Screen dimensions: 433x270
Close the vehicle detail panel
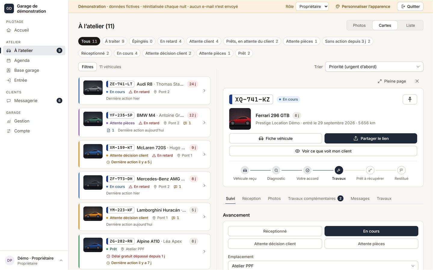[x=417, y=81]
